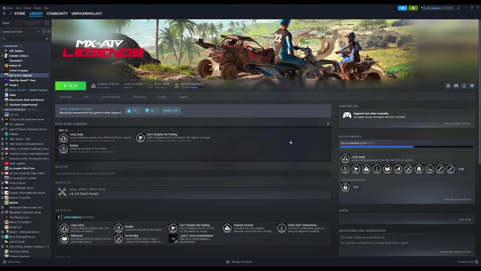Open the green notifications bell
481x271 pixels.
coord(413,8)
